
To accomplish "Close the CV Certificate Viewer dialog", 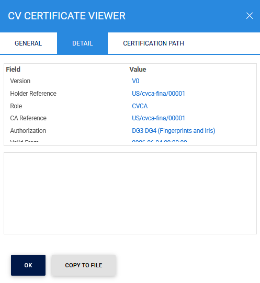I will [x=250, y=16].
